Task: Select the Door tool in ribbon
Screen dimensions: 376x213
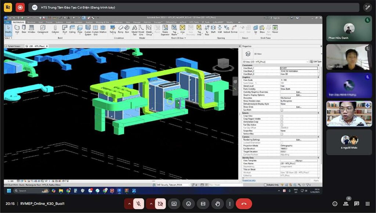Action: coord(24,29)
